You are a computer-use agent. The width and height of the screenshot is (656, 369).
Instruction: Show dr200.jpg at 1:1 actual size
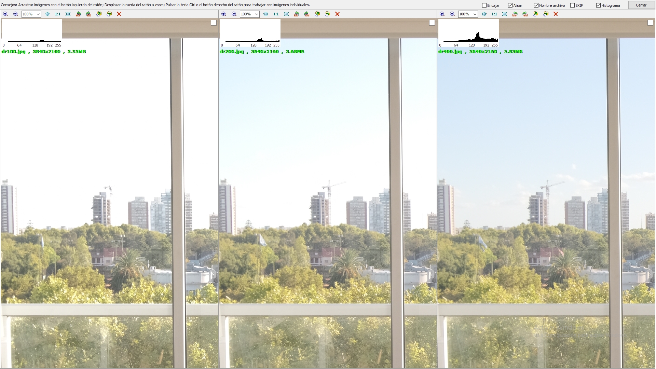[276, 14]
